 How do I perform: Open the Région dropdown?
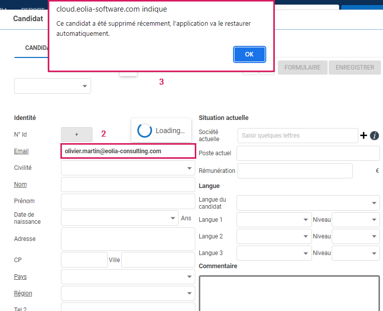(128, 293)
